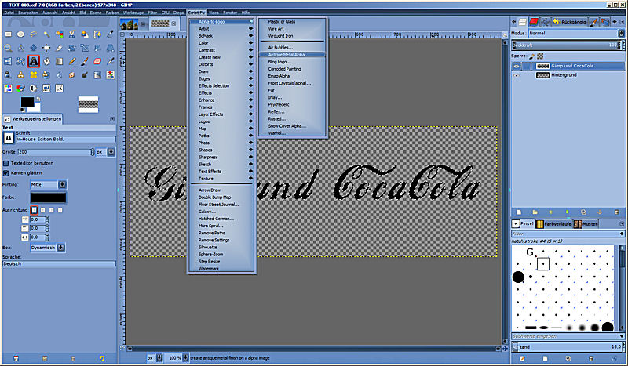628x366 pixels.
Task: Select the Paintbrush tool in toolbox
Action: pyautogui.click(x=85, y=61)
